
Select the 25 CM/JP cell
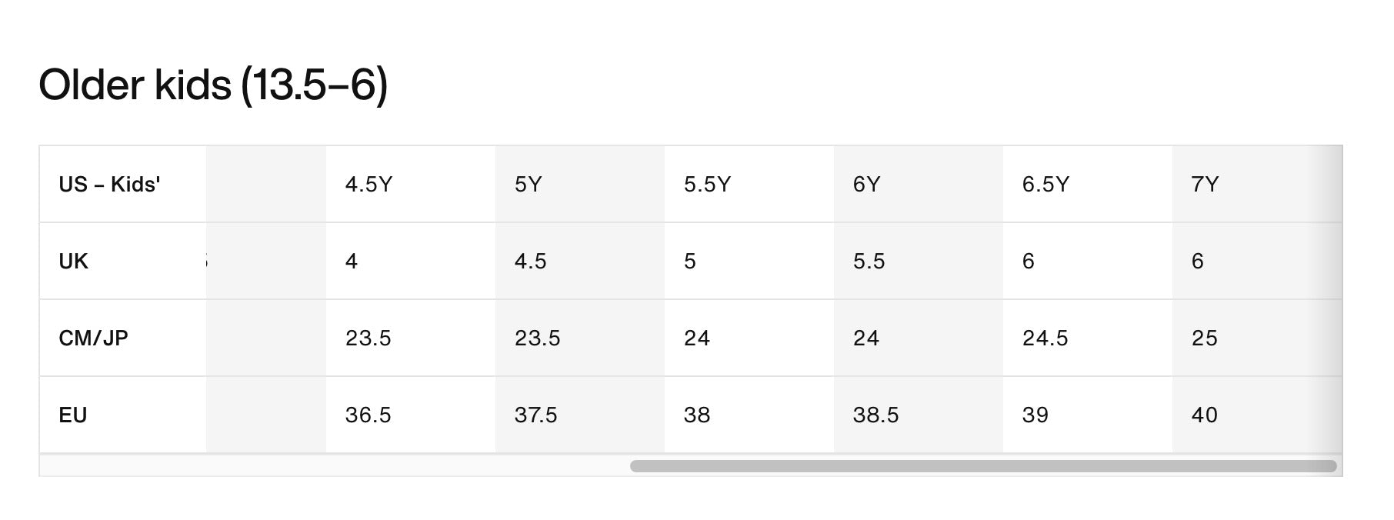(x=1205, y=338)
